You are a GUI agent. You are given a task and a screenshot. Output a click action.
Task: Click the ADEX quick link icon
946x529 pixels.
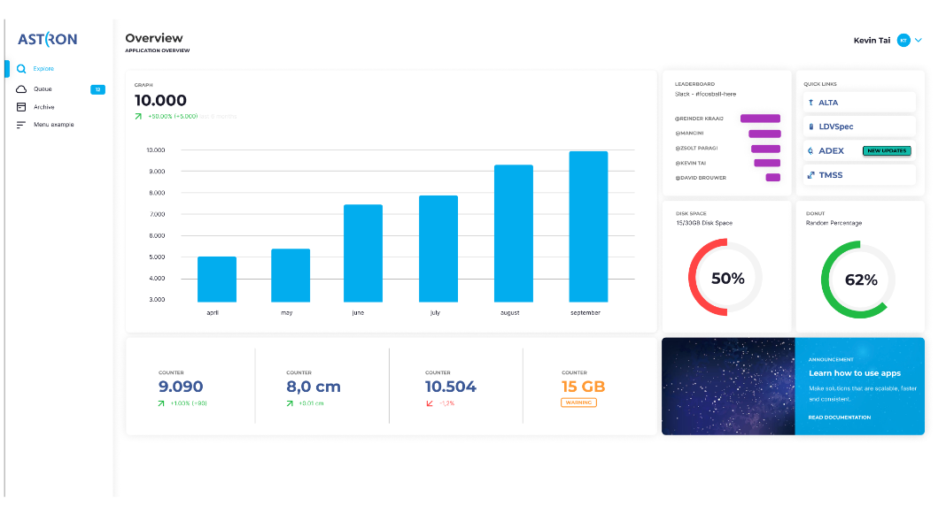810,151
